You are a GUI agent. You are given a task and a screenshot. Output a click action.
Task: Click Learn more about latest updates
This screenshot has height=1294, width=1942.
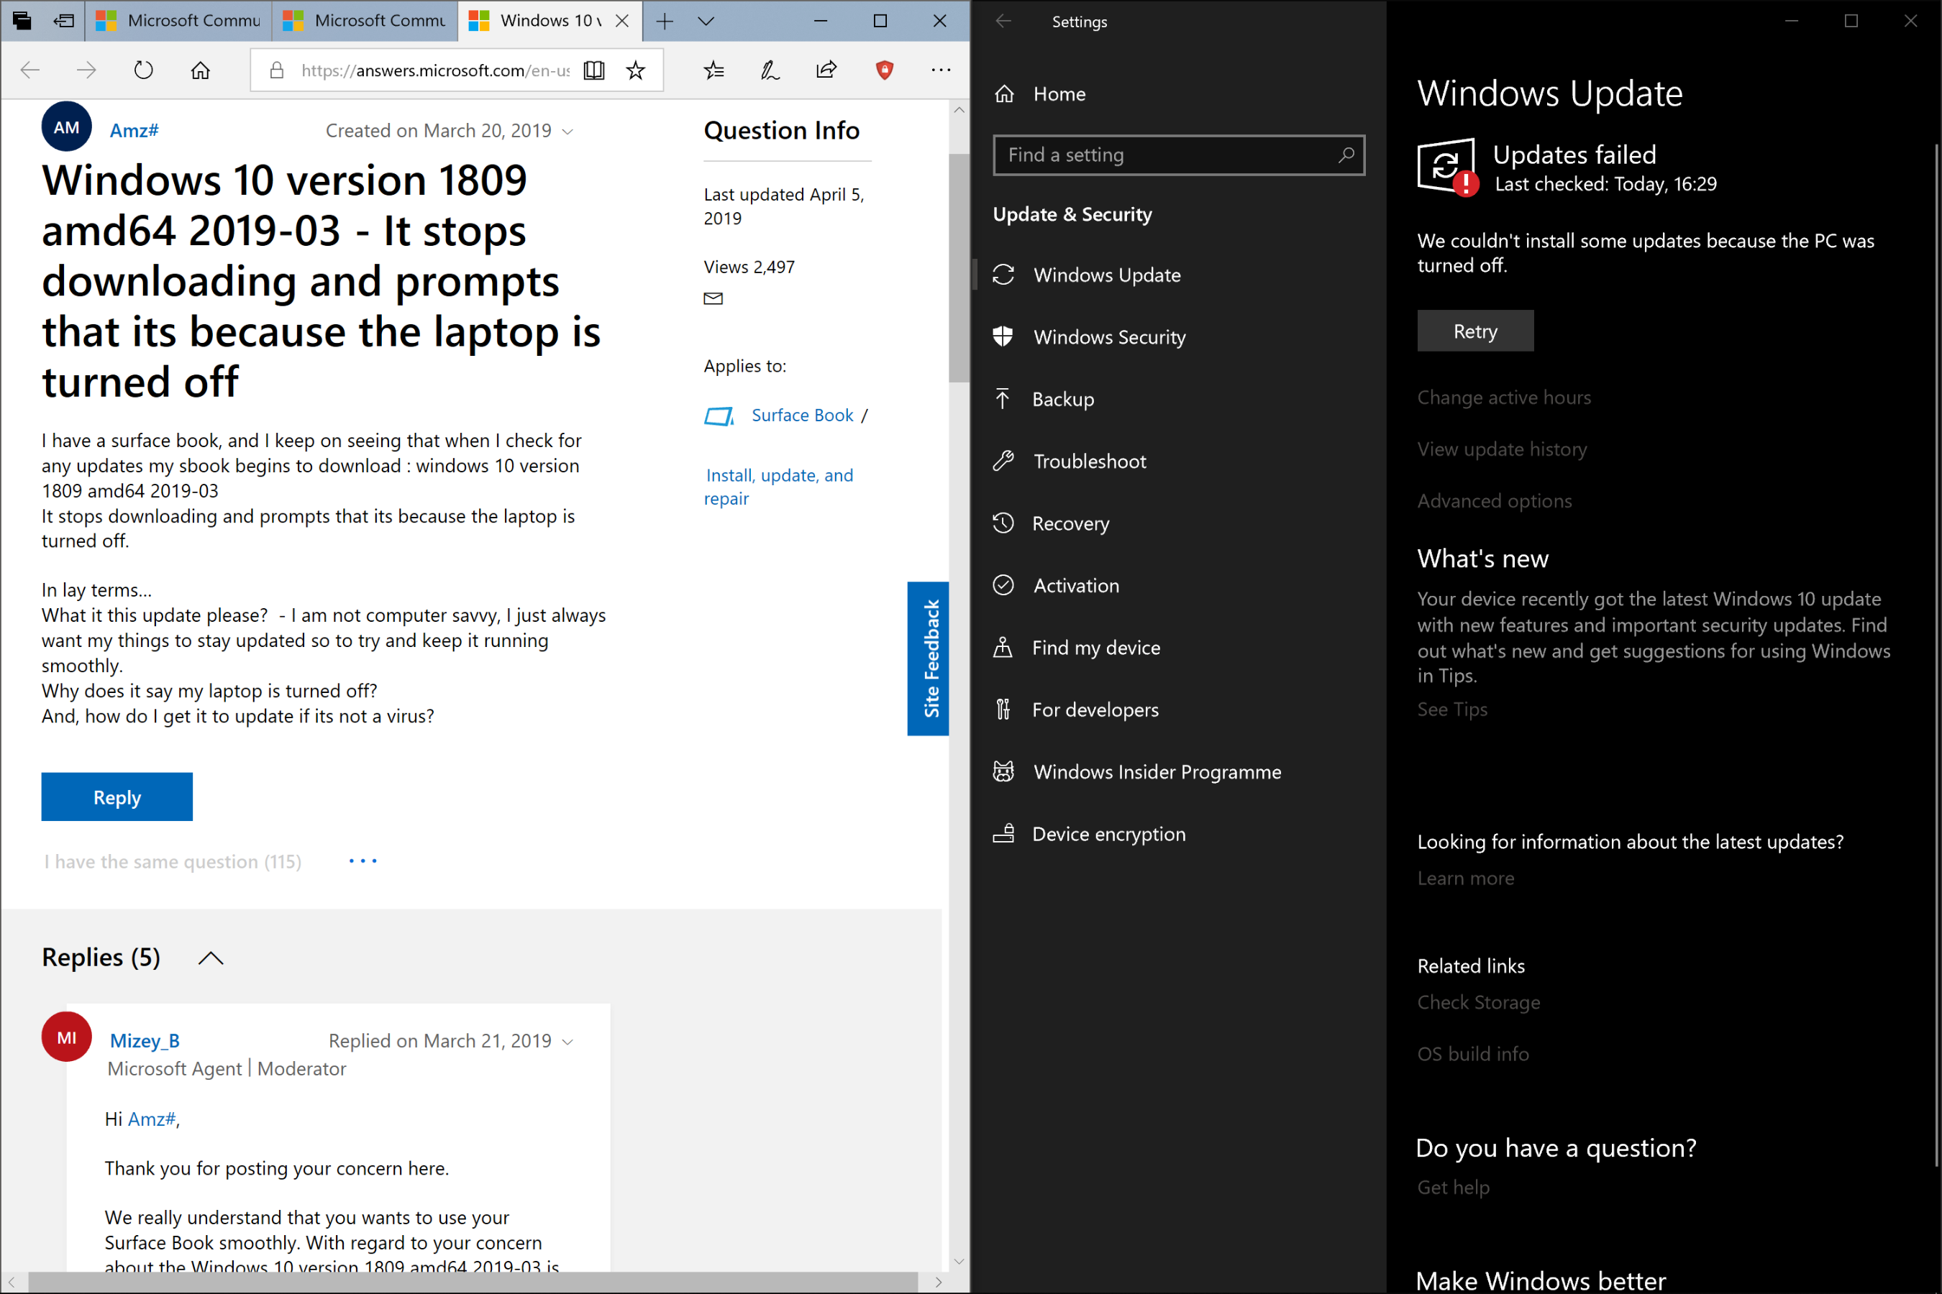1466,878
